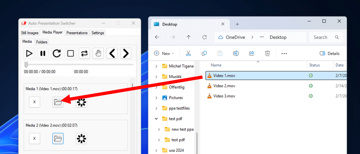Expand the Musikk folder node
Screen dimensions: 360x154
156,77
